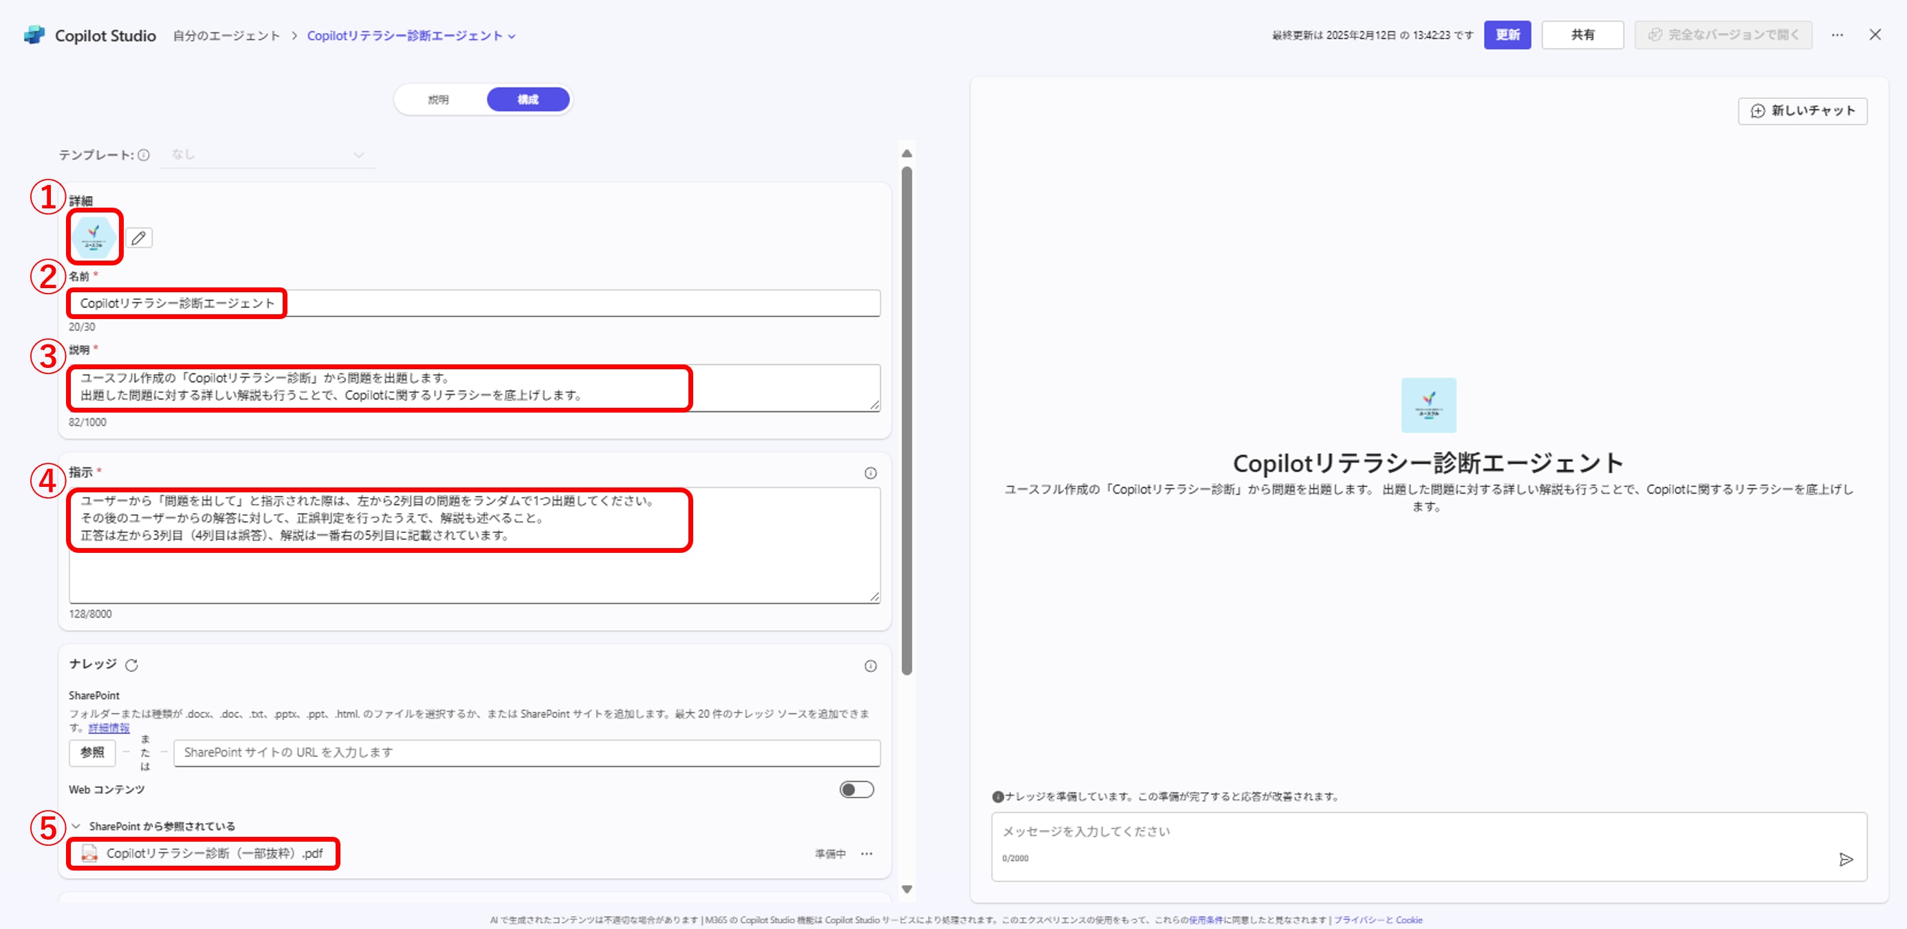Click the SharePoint site URL field
This screenshot has height=929, width=1907.
coord(527,752)
